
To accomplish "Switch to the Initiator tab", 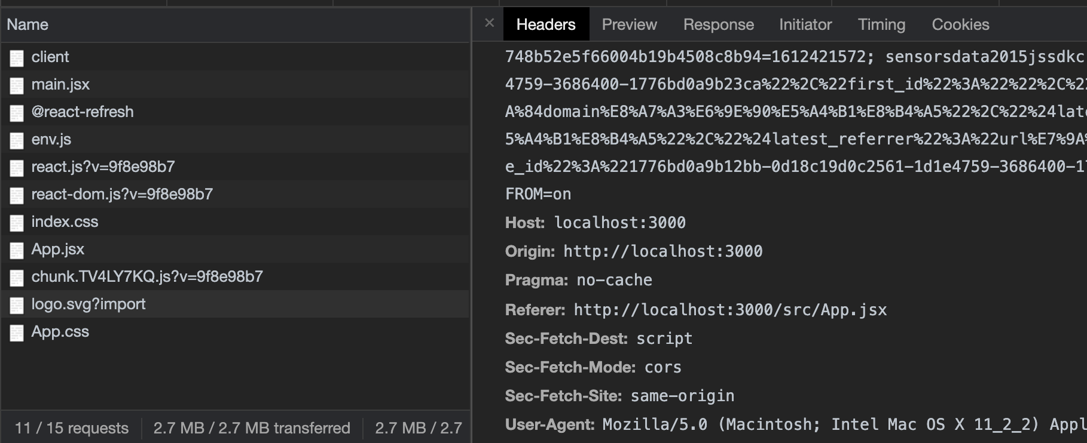I will [805, 24].
